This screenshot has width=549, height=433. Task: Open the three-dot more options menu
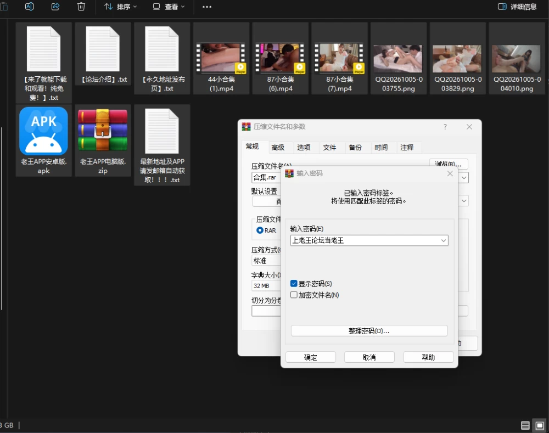[x=207, y=7]
